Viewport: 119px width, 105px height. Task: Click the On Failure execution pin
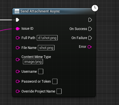(90, 38)
